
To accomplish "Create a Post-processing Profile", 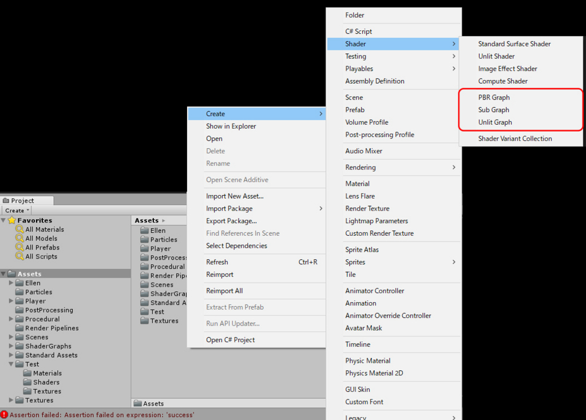I will coord(394,134).
